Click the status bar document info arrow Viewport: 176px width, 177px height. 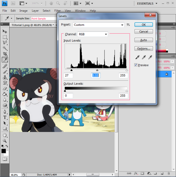(x=70, y=174)
